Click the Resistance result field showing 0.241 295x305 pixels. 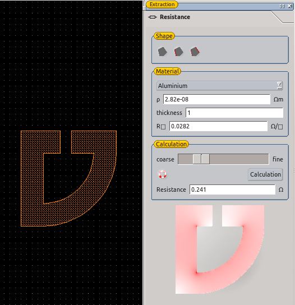point(233,190)
